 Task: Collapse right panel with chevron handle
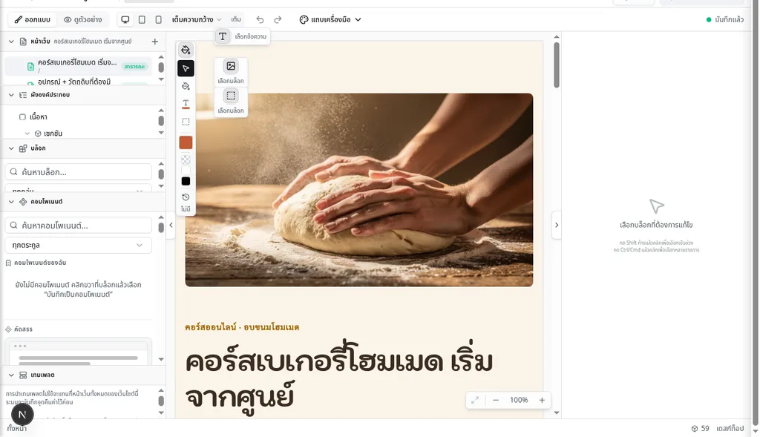[557, 225]
